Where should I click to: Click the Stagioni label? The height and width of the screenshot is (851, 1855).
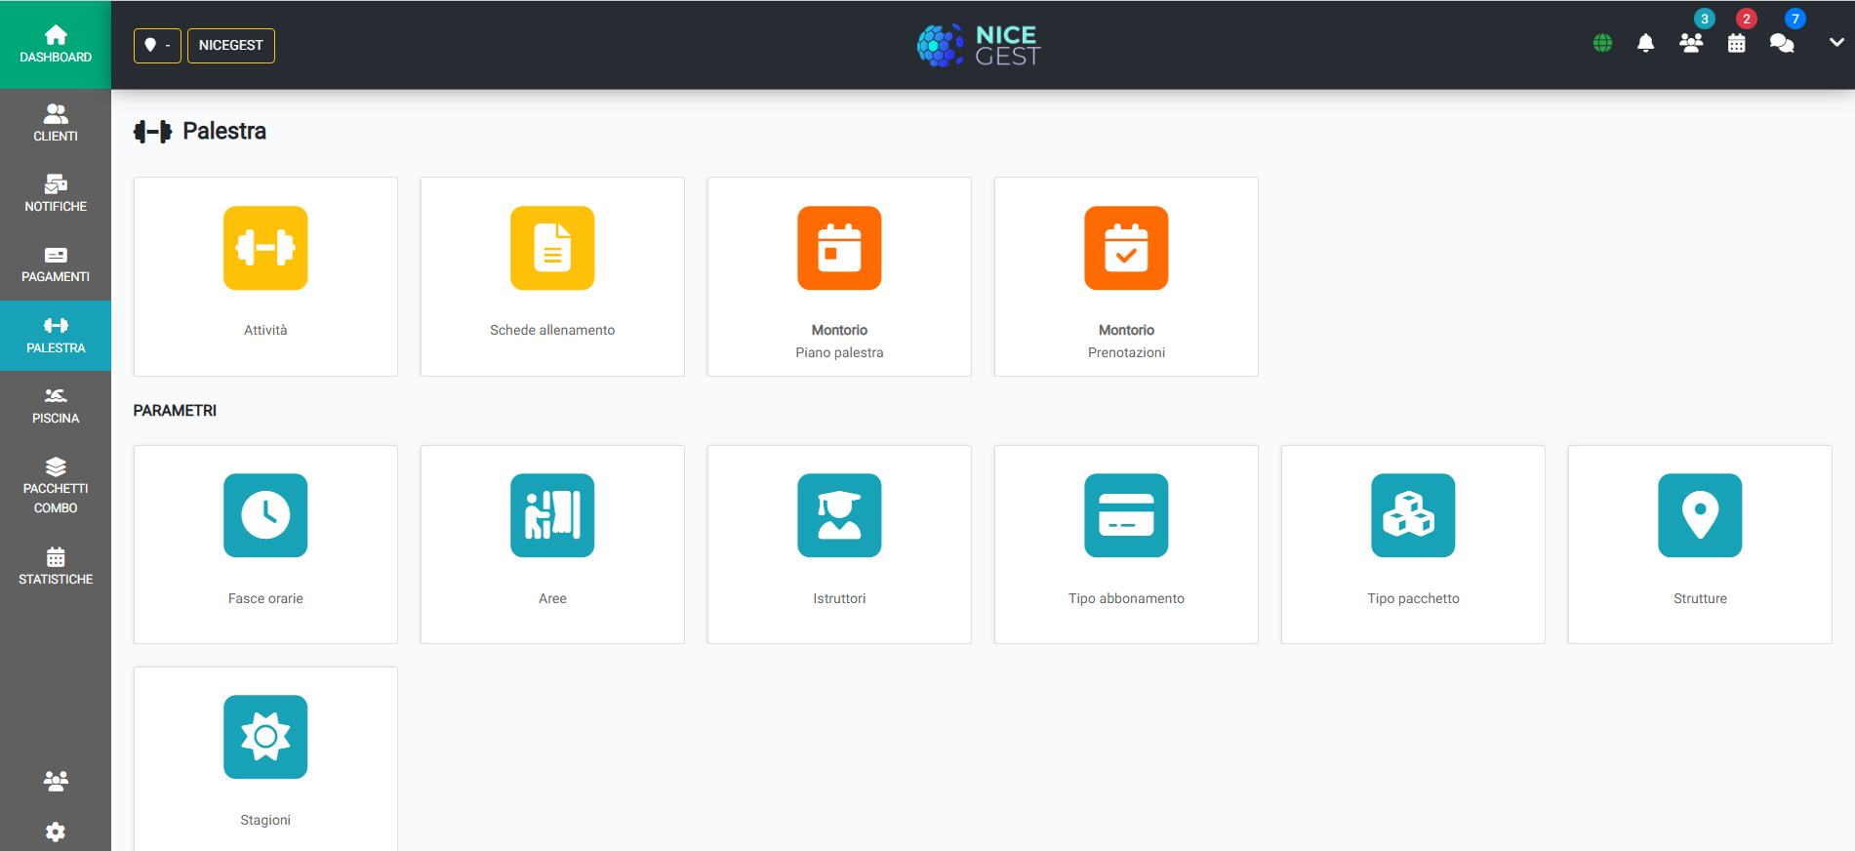point(265,820)
